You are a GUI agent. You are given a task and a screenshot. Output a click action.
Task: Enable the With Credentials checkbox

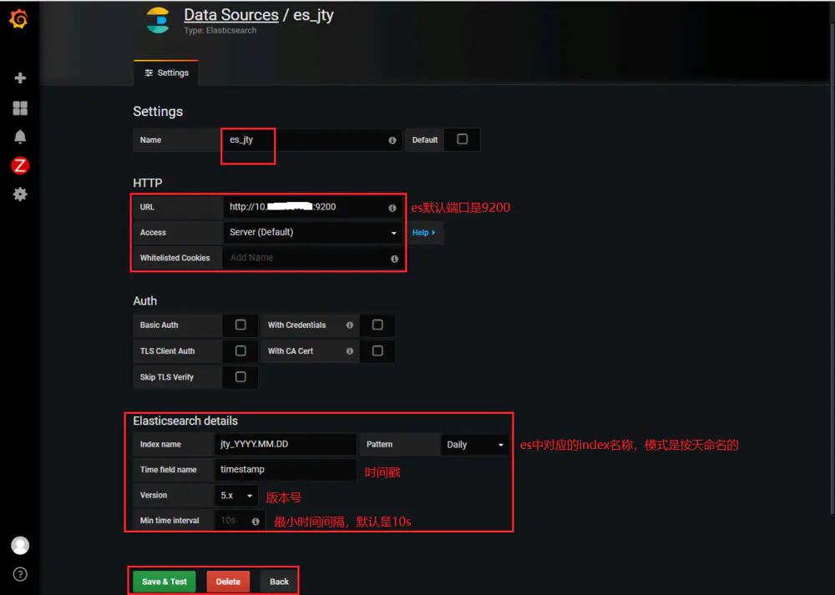pos(377,325)
